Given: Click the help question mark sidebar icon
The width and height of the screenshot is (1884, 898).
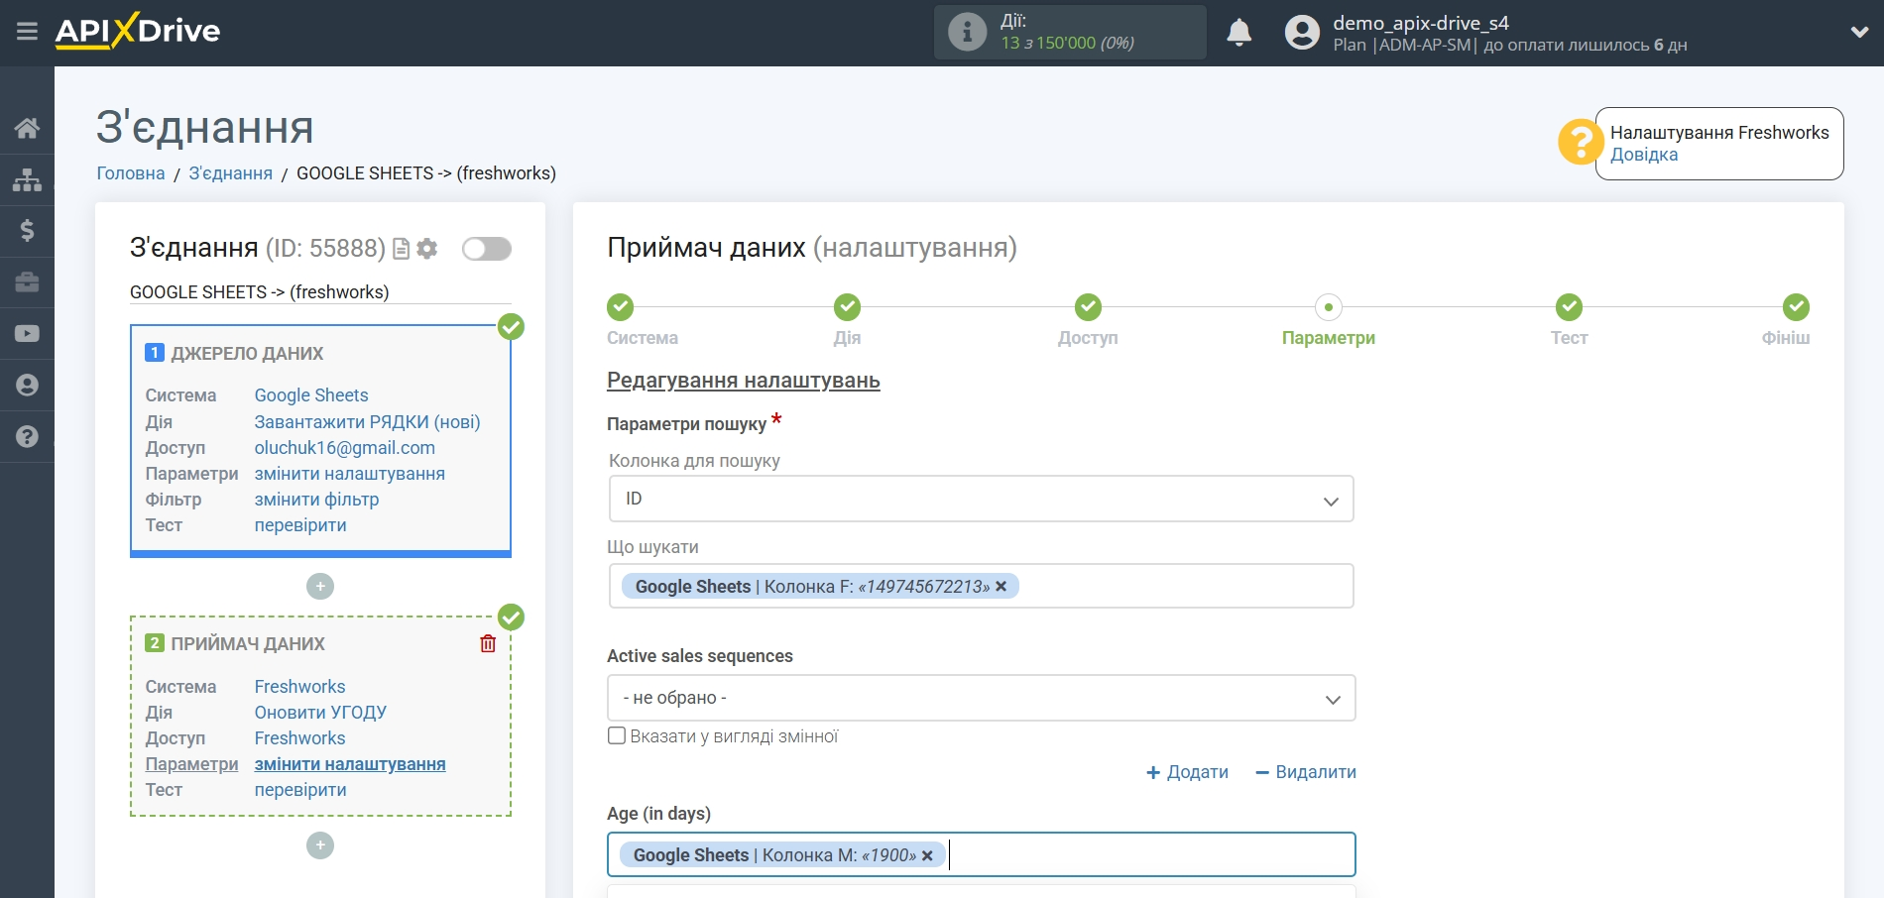Looking at the screenshot, I should [x=27, y=437].
